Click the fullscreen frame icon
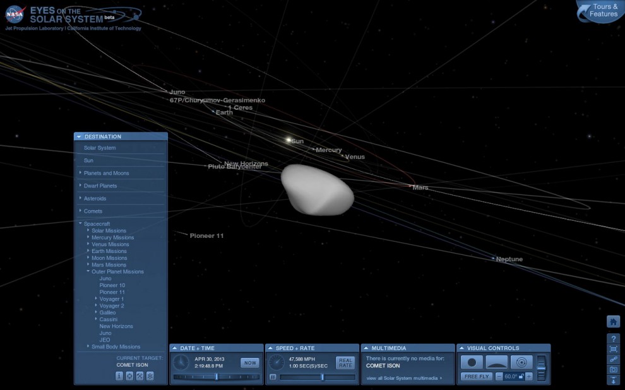 pyautogui.click(x=613, y=349)
